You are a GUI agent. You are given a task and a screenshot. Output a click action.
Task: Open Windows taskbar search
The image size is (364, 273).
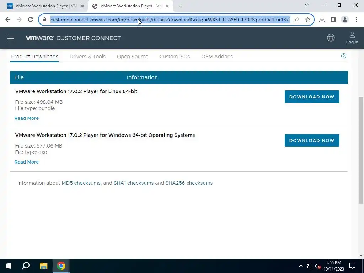(x=26, y=266)
